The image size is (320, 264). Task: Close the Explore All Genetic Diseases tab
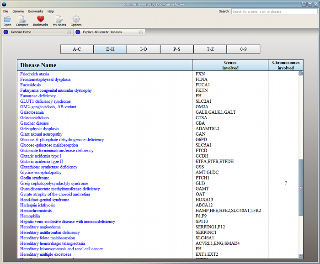coord(141,32)
